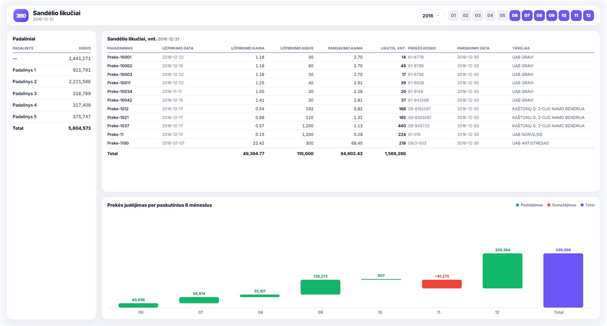Select the Preke-10034 row

[351, 91]
